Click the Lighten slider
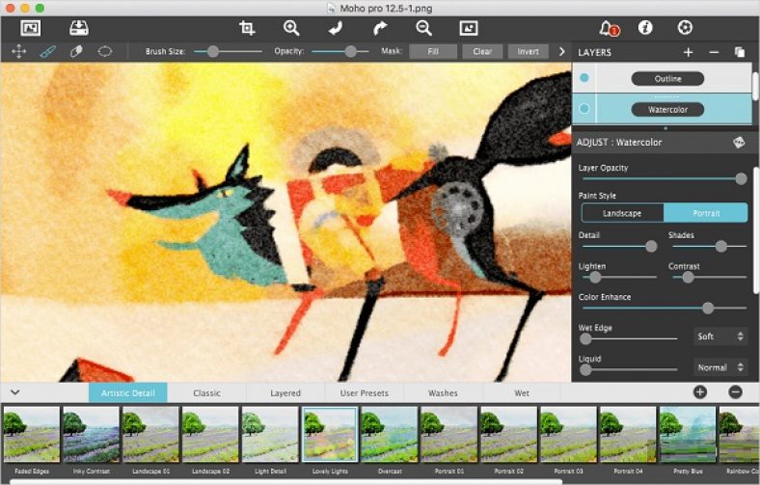This screenshot has height=485, width=760. pos(619,277)
